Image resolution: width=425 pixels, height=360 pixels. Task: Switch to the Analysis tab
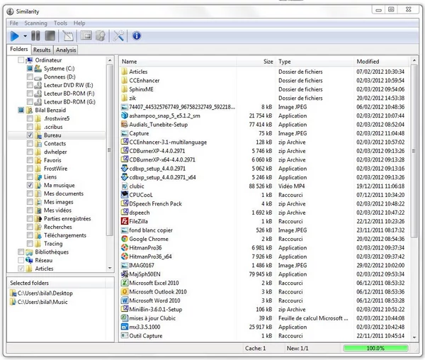pyautogui.click(x=66, y=50)
